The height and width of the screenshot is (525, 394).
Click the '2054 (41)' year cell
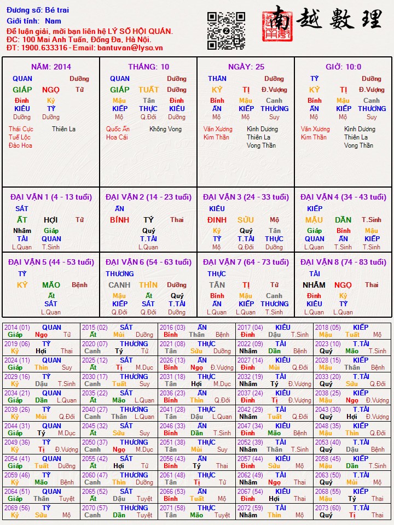point(41,463)
